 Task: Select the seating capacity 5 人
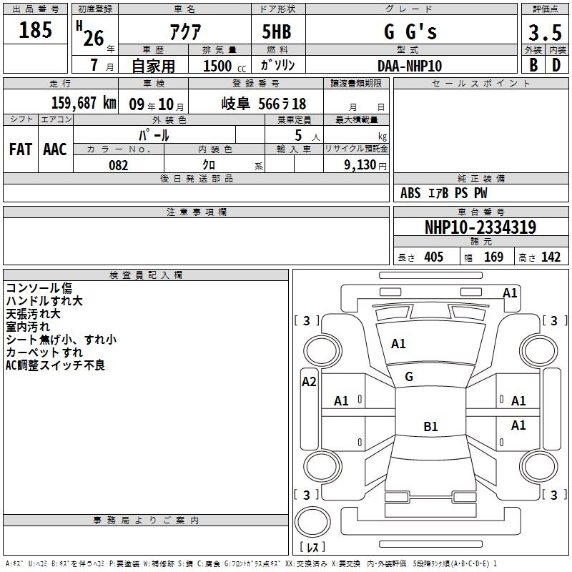(307, 136)
